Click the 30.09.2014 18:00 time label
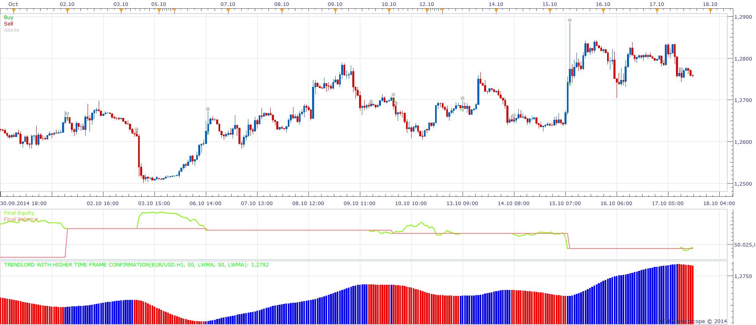The image size is (756, 325). click(x=23, y=204)
